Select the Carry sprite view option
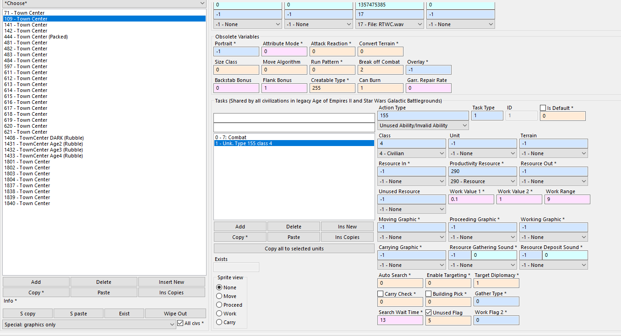621x336 pixels. click(219, 322)
